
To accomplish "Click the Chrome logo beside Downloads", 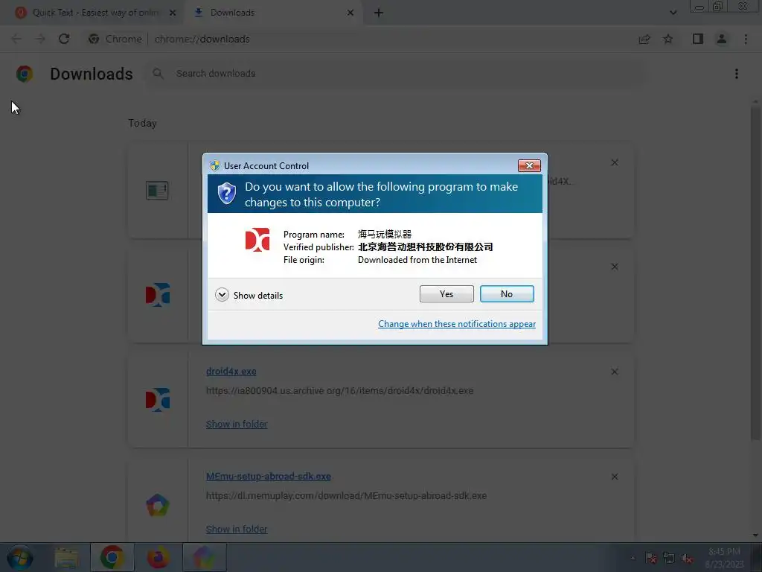I will coord(25,74).
